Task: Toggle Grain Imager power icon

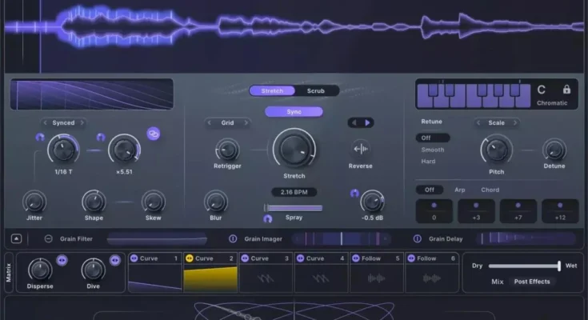Action: pyautogui.click(x=233, y=238)
